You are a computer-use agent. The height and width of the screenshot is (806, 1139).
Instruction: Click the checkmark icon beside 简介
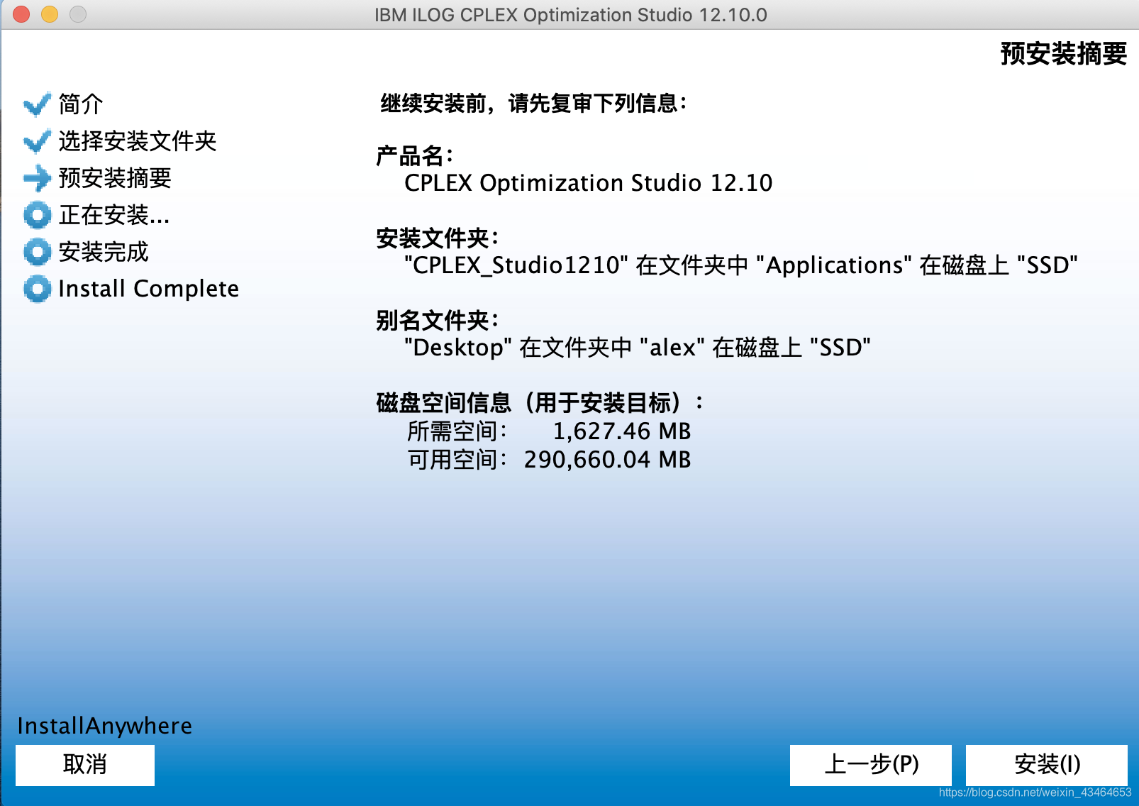coord(37,104)
